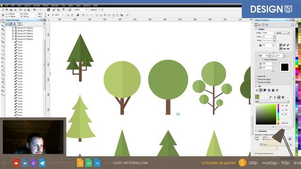Toggle Wrap Connector Line checkbox
Viewport: 301px width, 169px height.
click(256, 154)
